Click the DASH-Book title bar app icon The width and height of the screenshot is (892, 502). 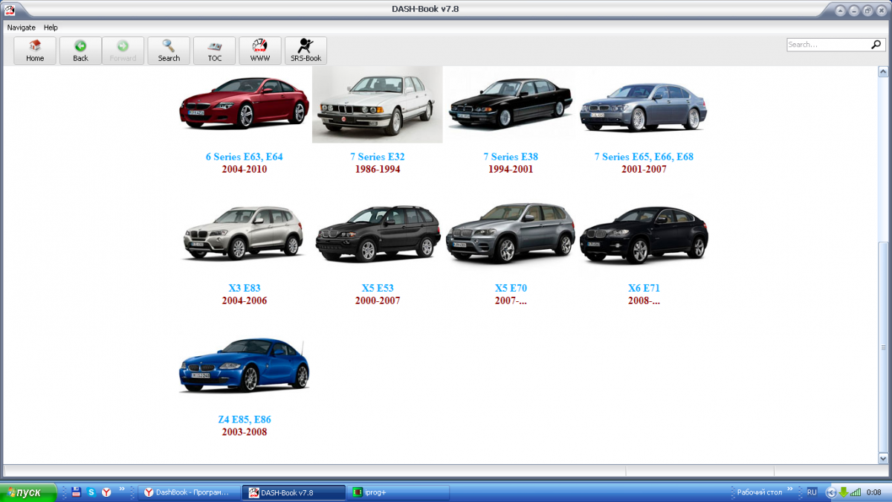10,10
